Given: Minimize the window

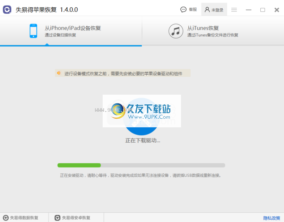Looking at the screenshot, I should pyautogui.click(x=249, y=10).
